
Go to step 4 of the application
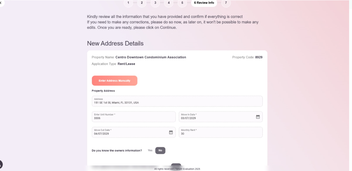point(169,3)
